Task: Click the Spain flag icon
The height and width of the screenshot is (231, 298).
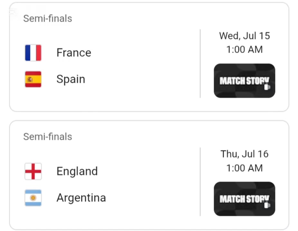Action: click(33, 79)
